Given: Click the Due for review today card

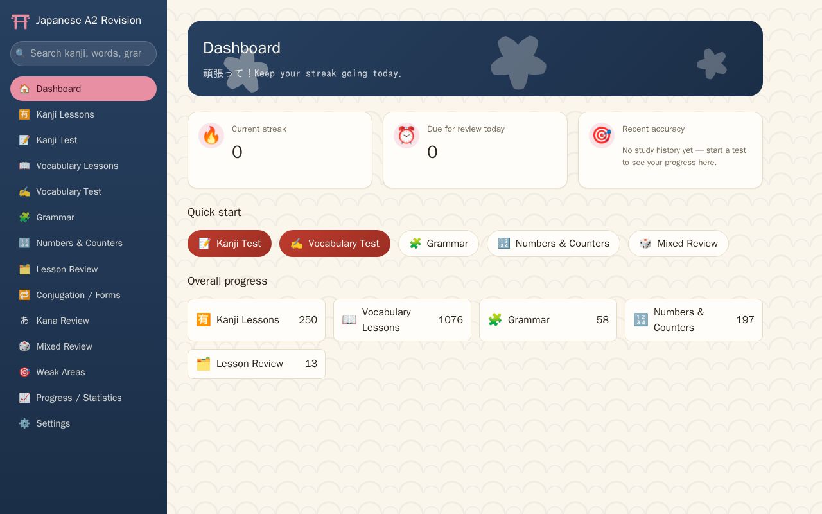Looking at the screenshot, I should 475,150.
